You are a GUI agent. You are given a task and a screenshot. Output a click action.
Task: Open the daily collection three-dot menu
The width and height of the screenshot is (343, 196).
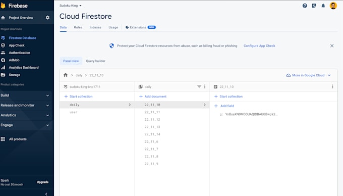point(205,86)
